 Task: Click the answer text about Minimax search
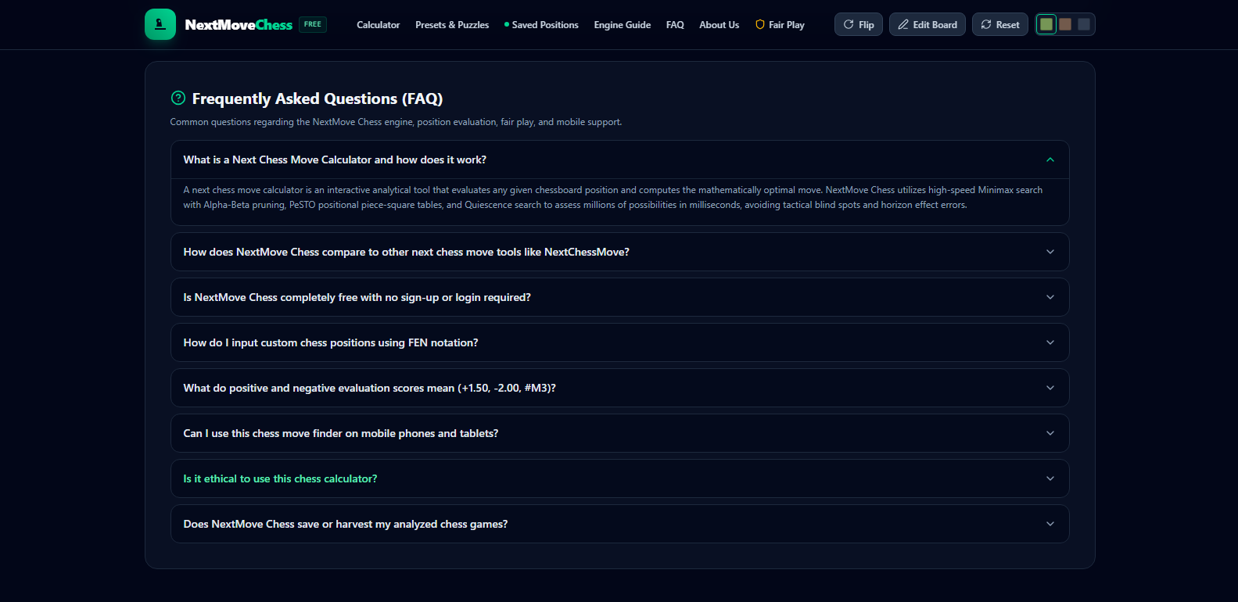tap(613, 197)
